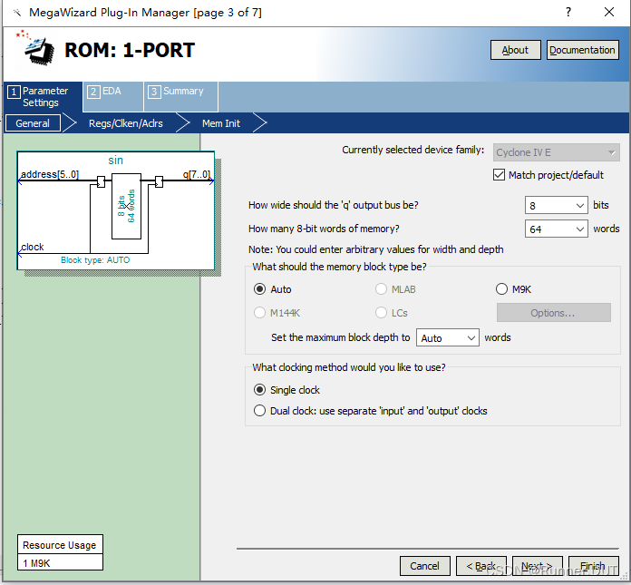Click the q[7..0] output port label
The width and height of the screenshot is (631, 585).
197,174
